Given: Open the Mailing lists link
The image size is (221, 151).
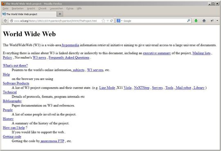Looking at the screenshot, I should pos(201,53).
